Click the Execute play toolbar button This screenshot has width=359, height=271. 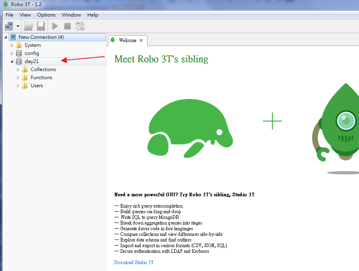pos(55,26)
